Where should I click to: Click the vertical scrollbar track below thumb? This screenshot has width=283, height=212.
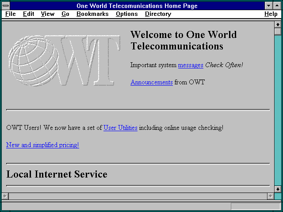278,110
